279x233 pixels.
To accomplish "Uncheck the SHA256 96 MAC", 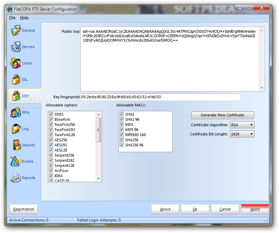I will click(x=122, y=145).
